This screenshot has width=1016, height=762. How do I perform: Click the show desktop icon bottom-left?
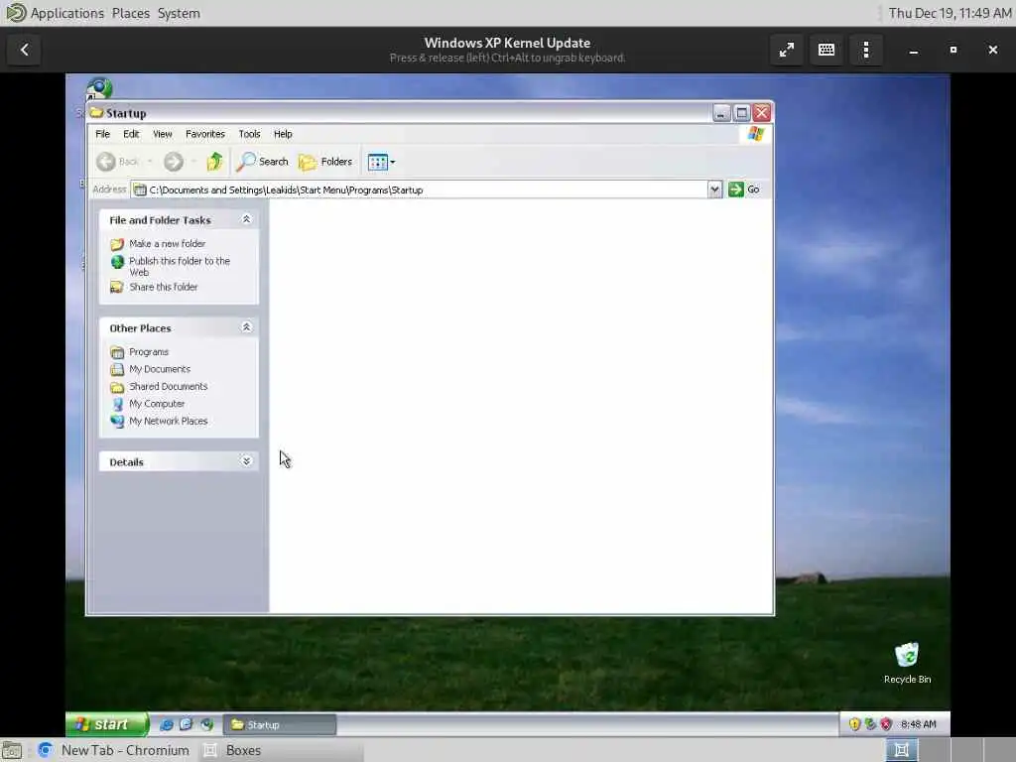[x=12, y=750]
